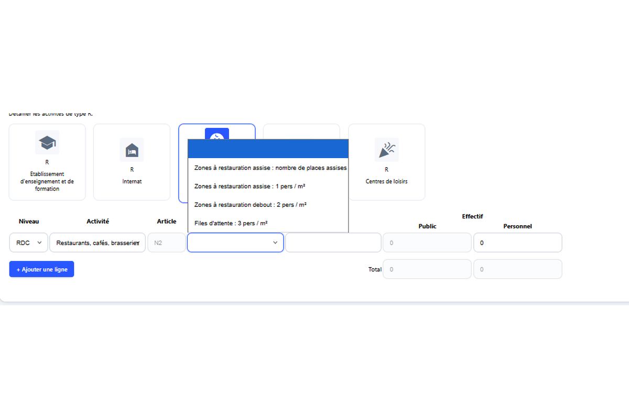
Task: Select the Internat bed icon
Action: point(132,150)
